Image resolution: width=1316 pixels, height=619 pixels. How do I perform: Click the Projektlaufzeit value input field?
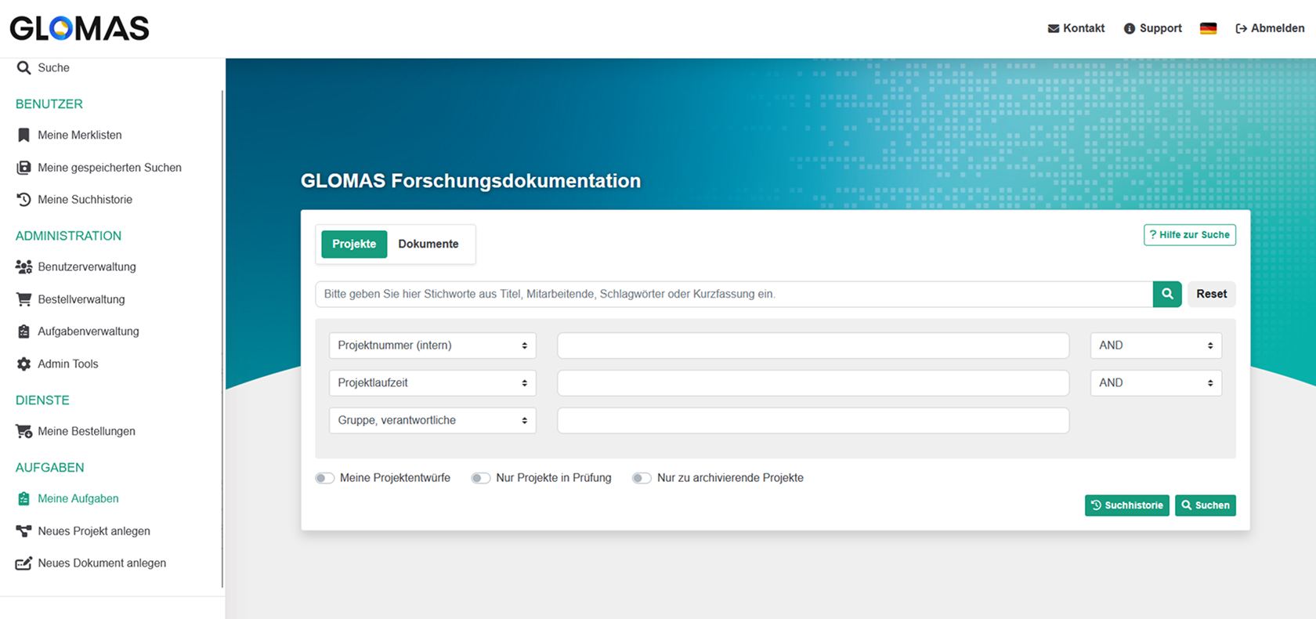813,383
